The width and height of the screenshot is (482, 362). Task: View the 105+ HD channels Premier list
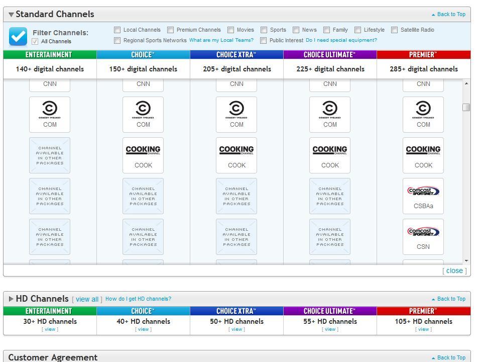point(424,329)
